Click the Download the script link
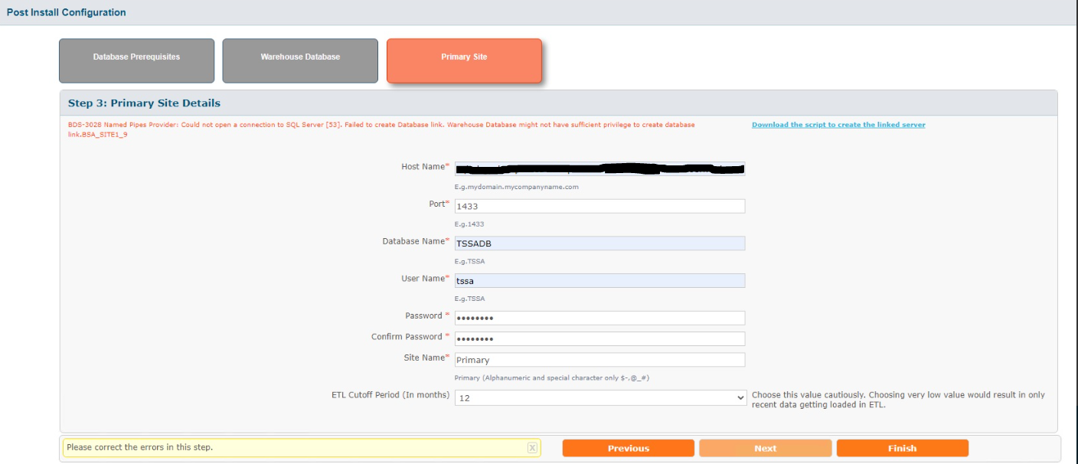This screenshot has height=464, width=1078. click(838, 125)
